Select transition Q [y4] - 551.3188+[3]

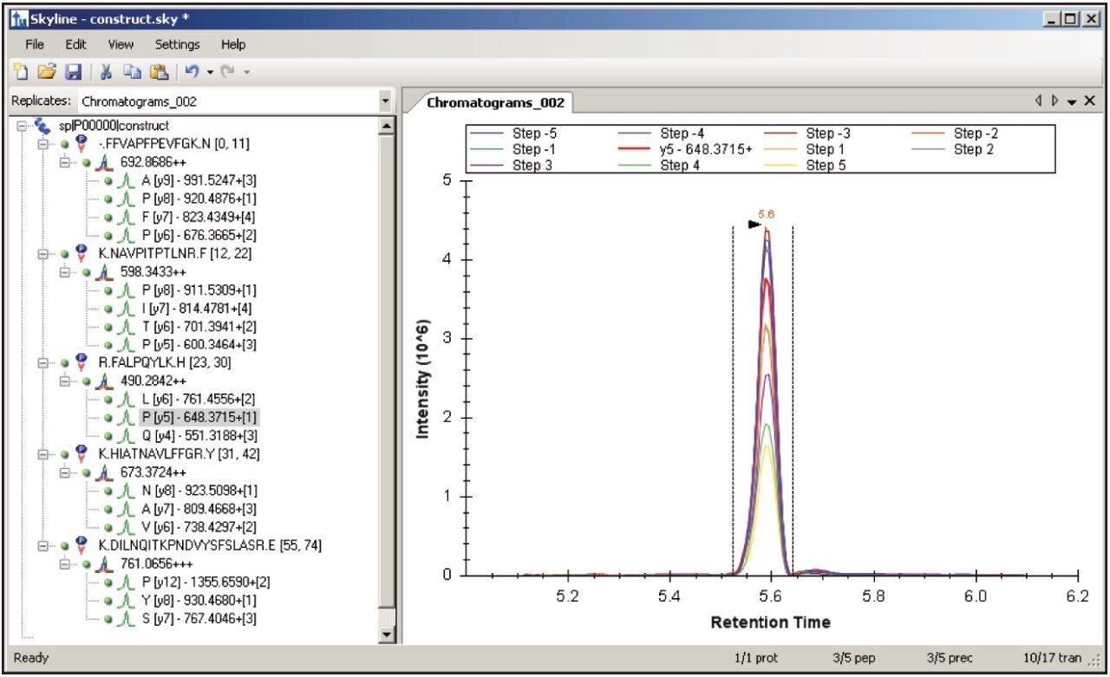[199, 435]
